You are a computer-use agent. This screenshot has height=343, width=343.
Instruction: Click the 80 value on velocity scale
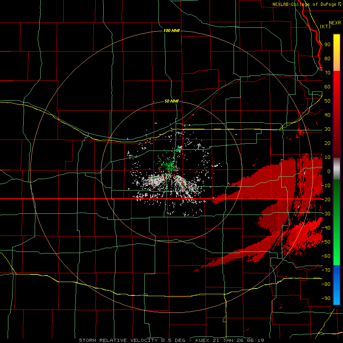[x=327, y=59]
